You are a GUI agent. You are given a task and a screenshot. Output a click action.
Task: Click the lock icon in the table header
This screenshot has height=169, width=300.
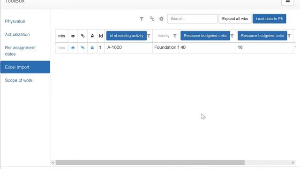pos(92,36)
